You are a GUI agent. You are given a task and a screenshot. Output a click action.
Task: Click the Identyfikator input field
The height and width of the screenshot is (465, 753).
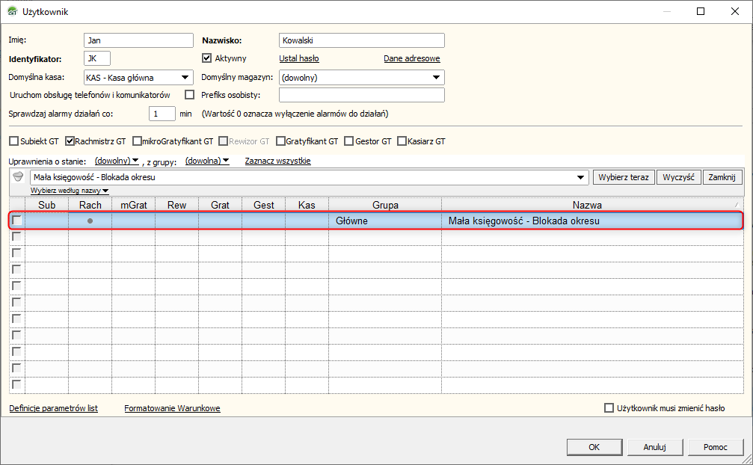point(97,58)
